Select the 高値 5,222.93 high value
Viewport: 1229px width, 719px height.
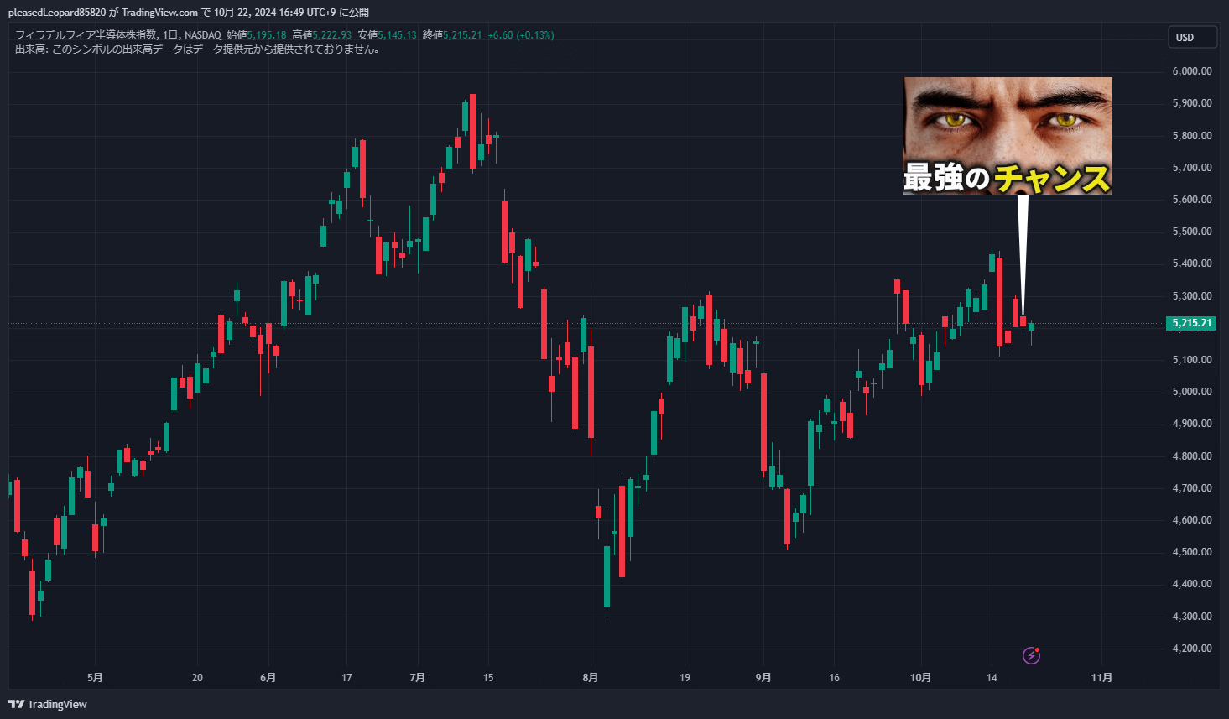click(x=332, y=35)
